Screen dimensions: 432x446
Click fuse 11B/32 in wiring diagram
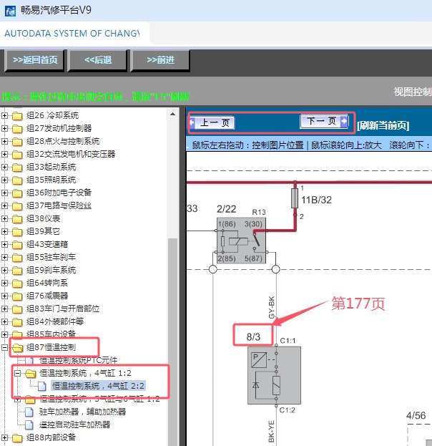295,198
